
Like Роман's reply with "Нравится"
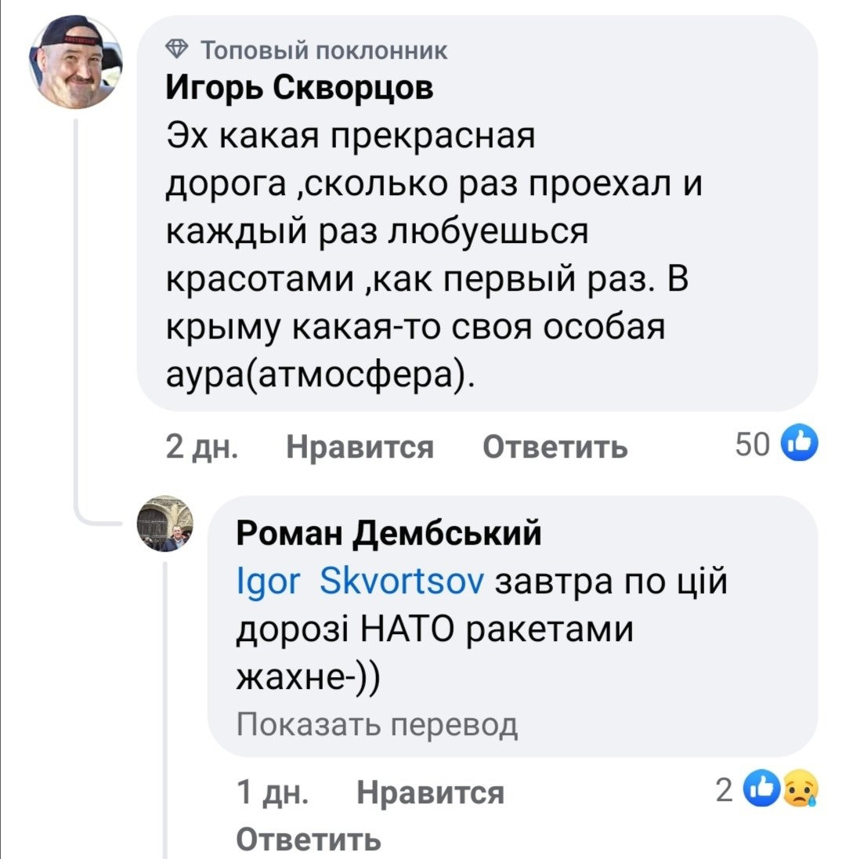click(x=430, y=793)
